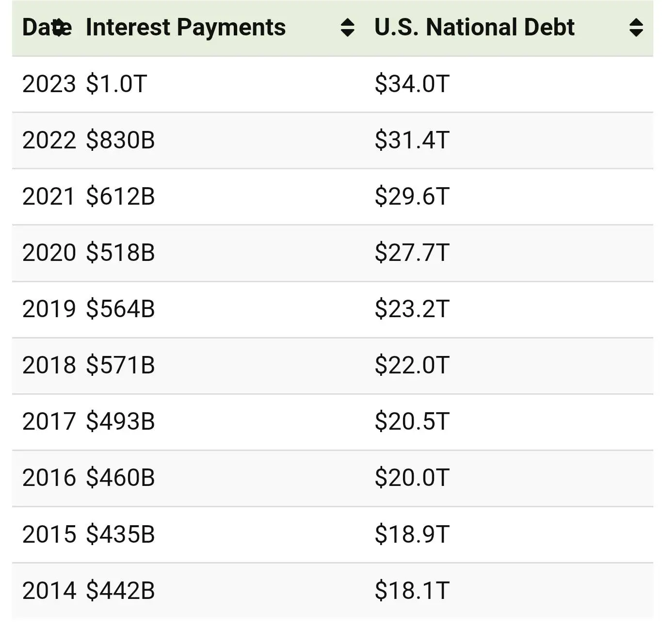Click the $34.0T national debt value
Screen dimensions: 662x629
coord(412,84)
